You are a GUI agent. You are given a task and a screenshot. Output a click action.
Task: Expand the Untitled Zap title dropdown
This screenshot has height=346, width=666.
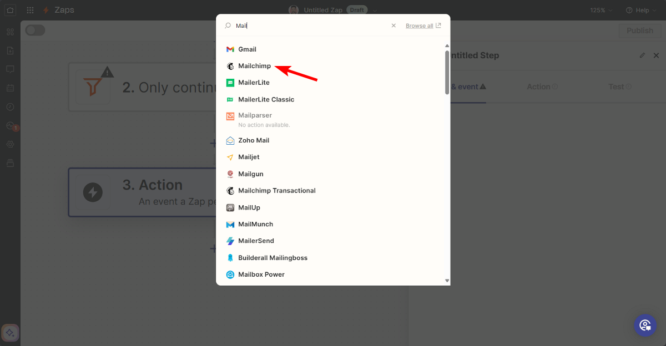tap(375, 10)
